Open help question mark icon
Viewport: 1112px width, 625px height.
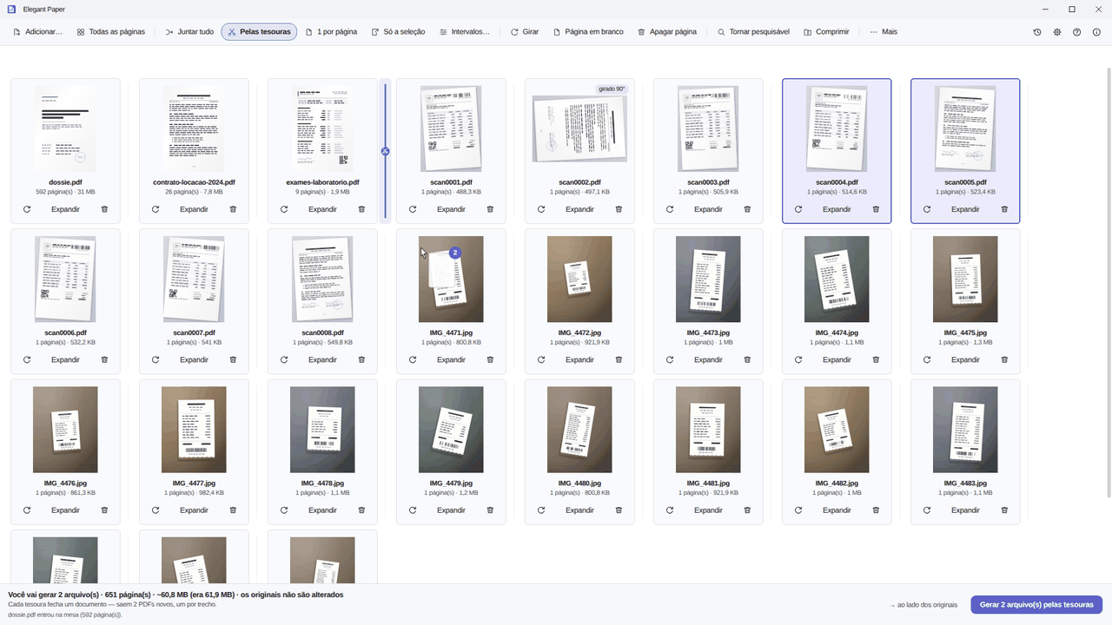1077,32
